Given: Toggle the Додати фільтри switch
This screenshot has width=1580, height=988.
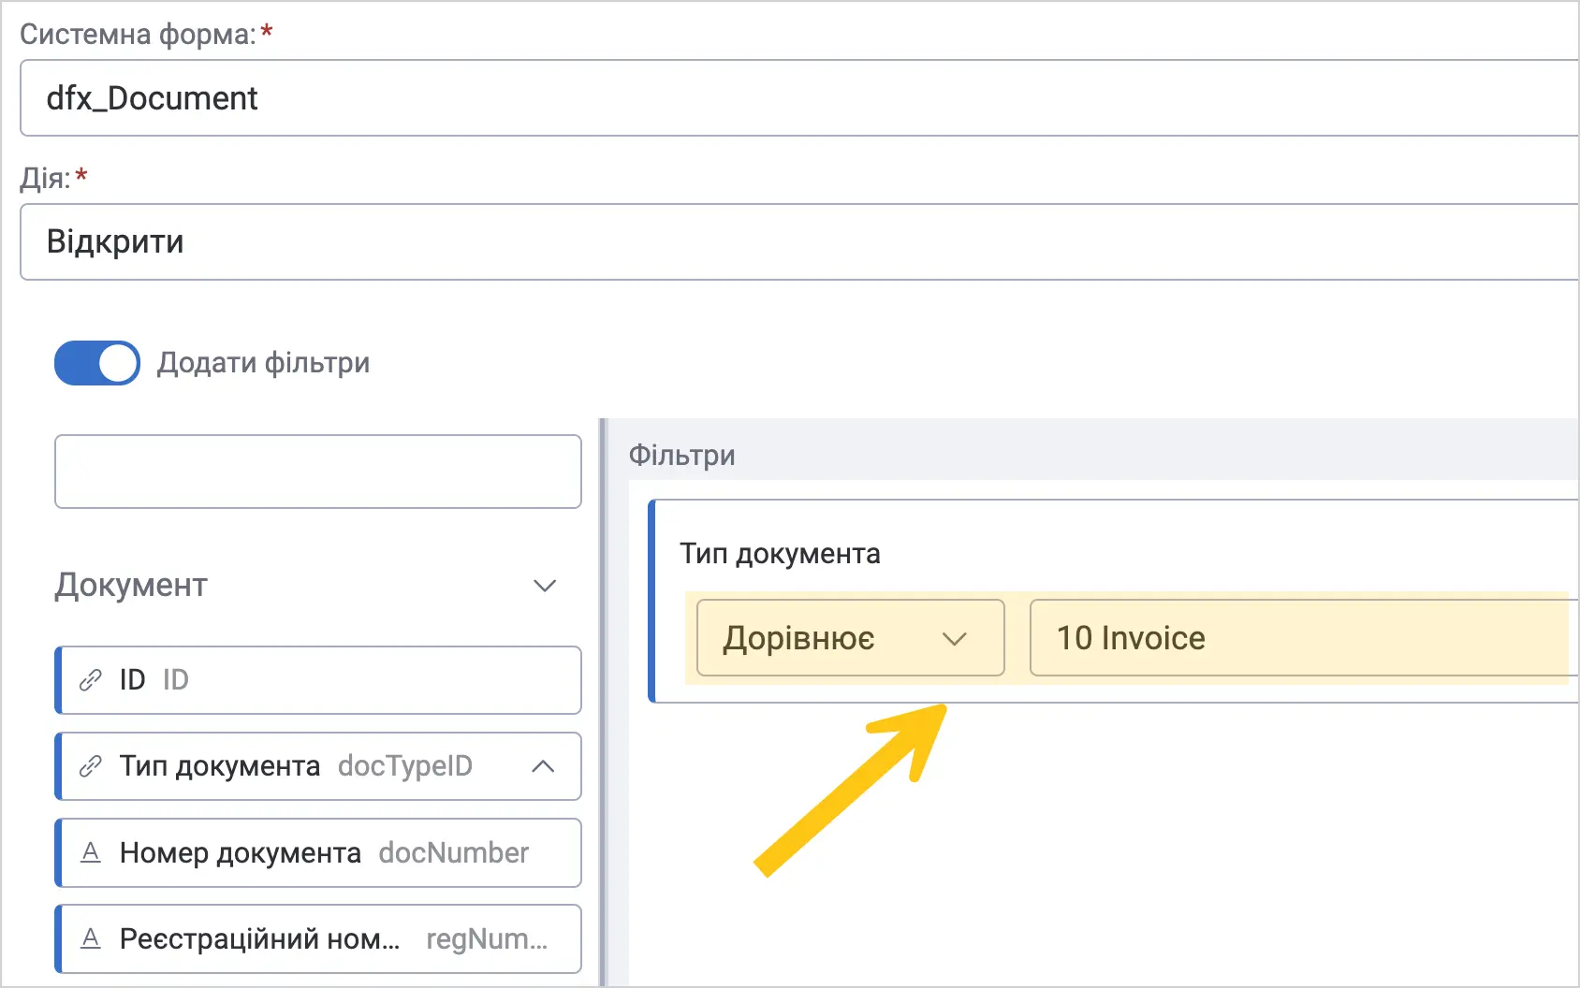Looking at the screenshot, I should tap(97, 363).
